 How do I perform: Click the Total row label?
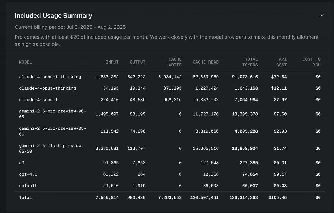coord(26,198)
